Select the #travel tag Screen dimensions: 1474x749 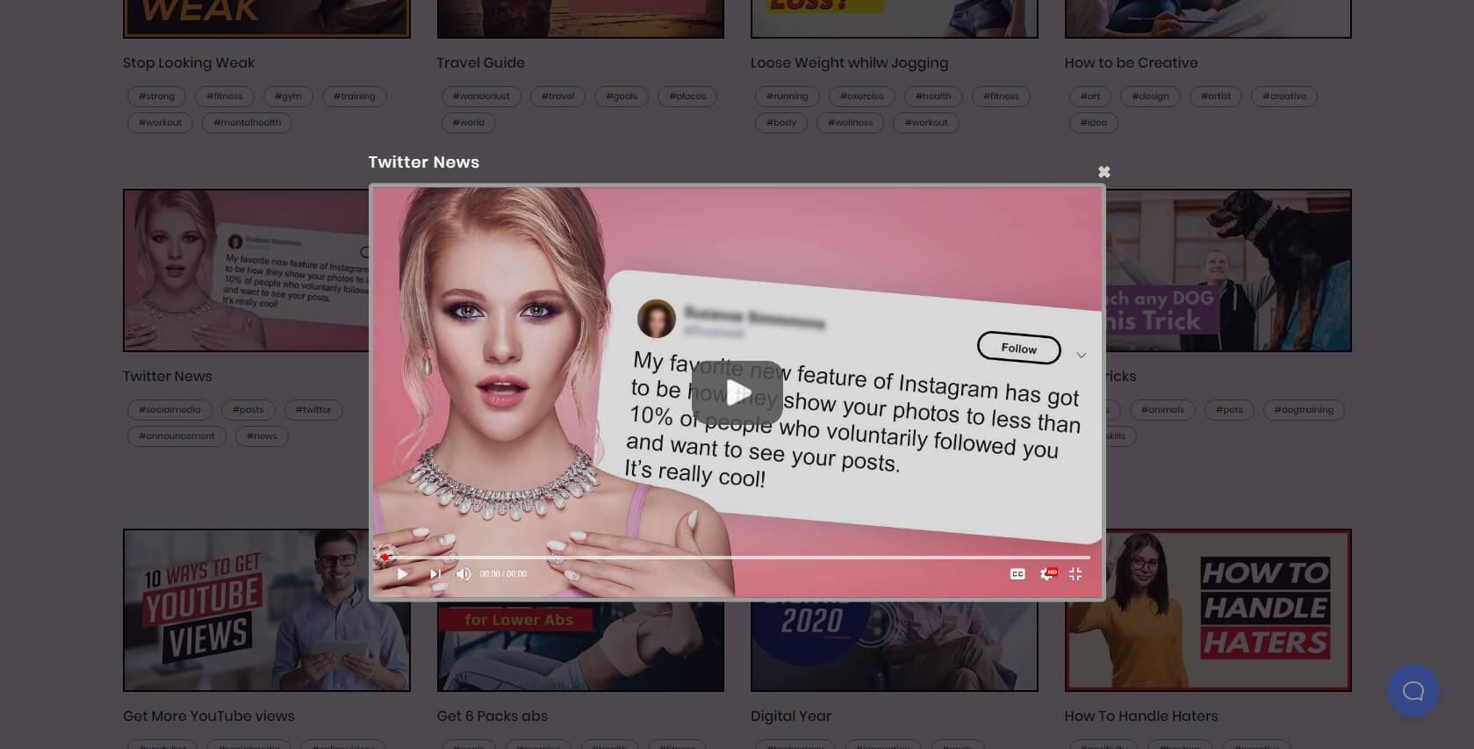[557, 97]
